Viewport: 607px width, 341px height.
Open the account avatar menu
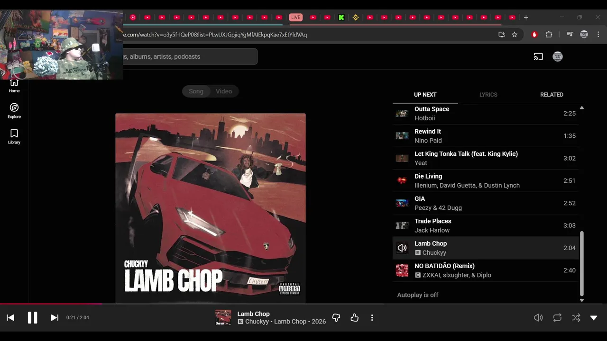click(x=558, y=56)
